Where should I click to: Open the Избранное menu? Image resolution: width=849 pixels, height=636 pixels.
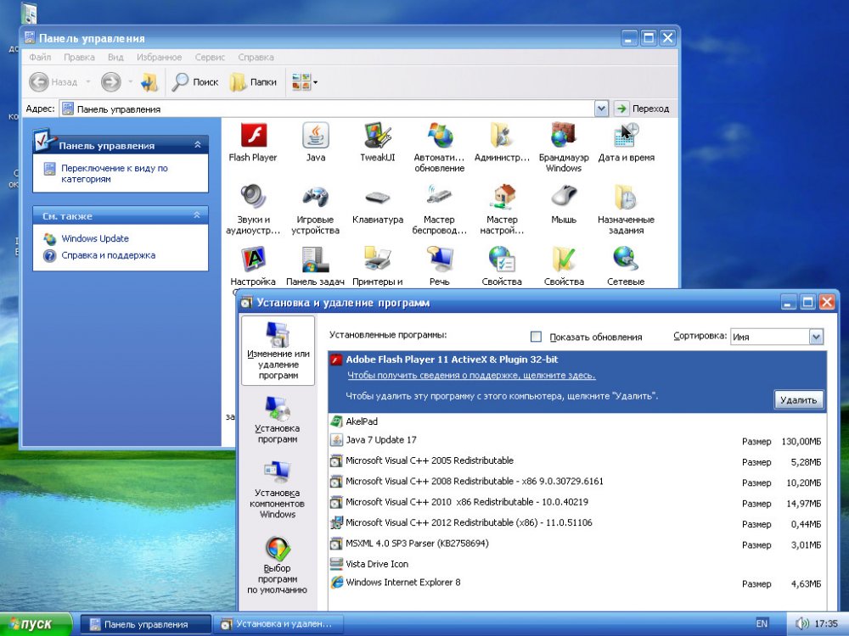click(160, 58)
